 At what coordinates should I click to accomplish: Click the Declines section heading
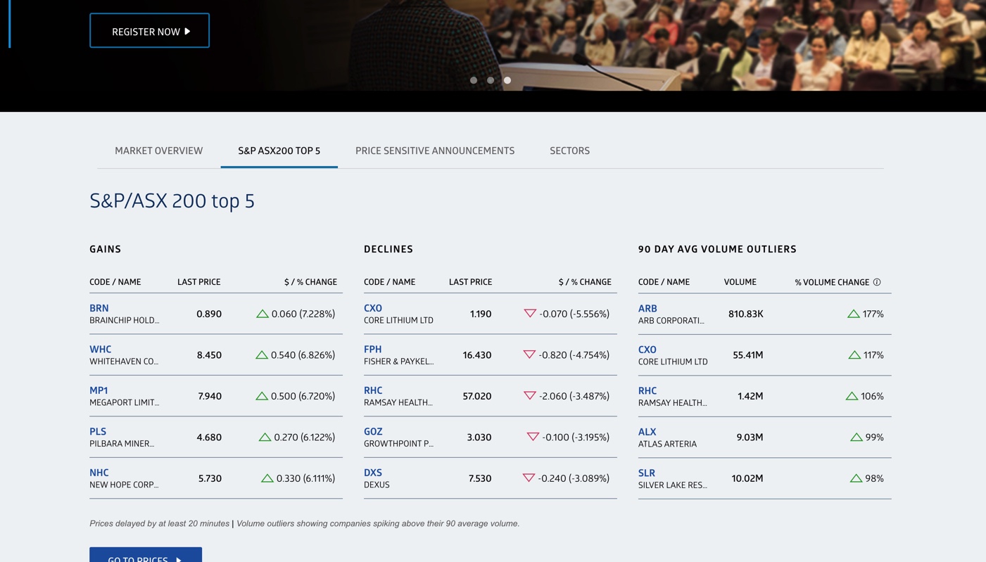pos(388,249)
